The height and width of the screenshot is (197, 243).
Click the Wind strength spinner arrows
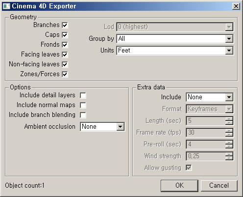pyautogui.click(x=229, y=156)
